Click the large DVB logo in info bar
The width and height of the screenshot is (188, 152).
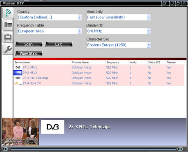tap(53, 127)
